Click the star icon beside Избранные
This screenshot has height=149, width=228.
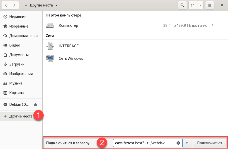5,26
